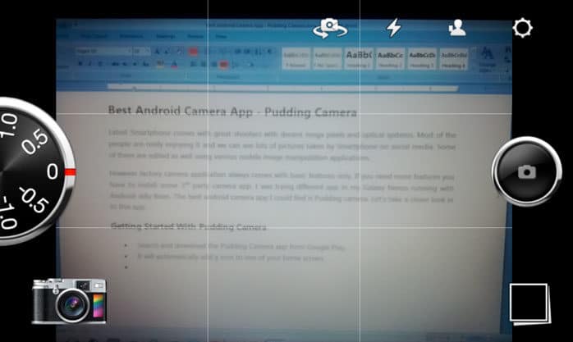Open the vintage camera model selector
Screen dimensions: 573x342
click(69, 301)
